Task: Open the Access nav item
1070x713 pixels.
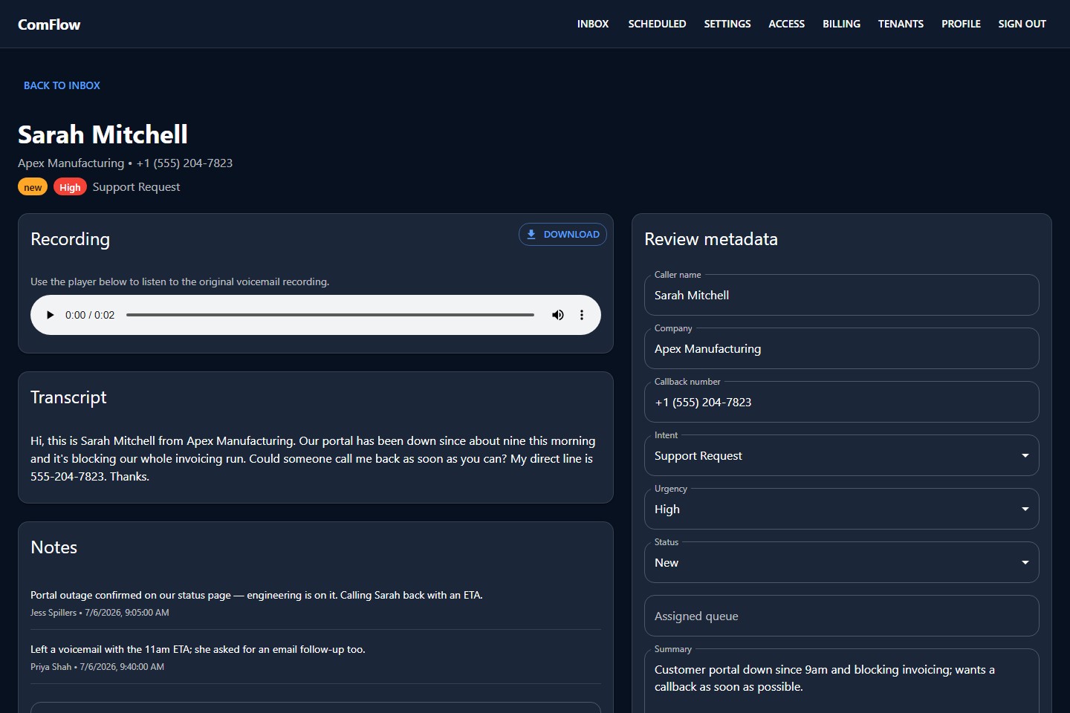Action: [786, 24]
